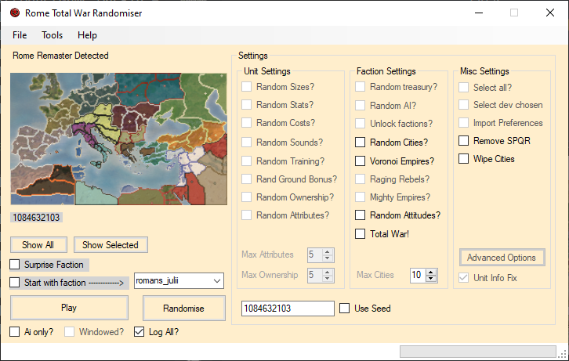The width and height of the screenshot is (569, 361).
Task: Toggle the Ai only? checkbox
Action: [15, 332]
